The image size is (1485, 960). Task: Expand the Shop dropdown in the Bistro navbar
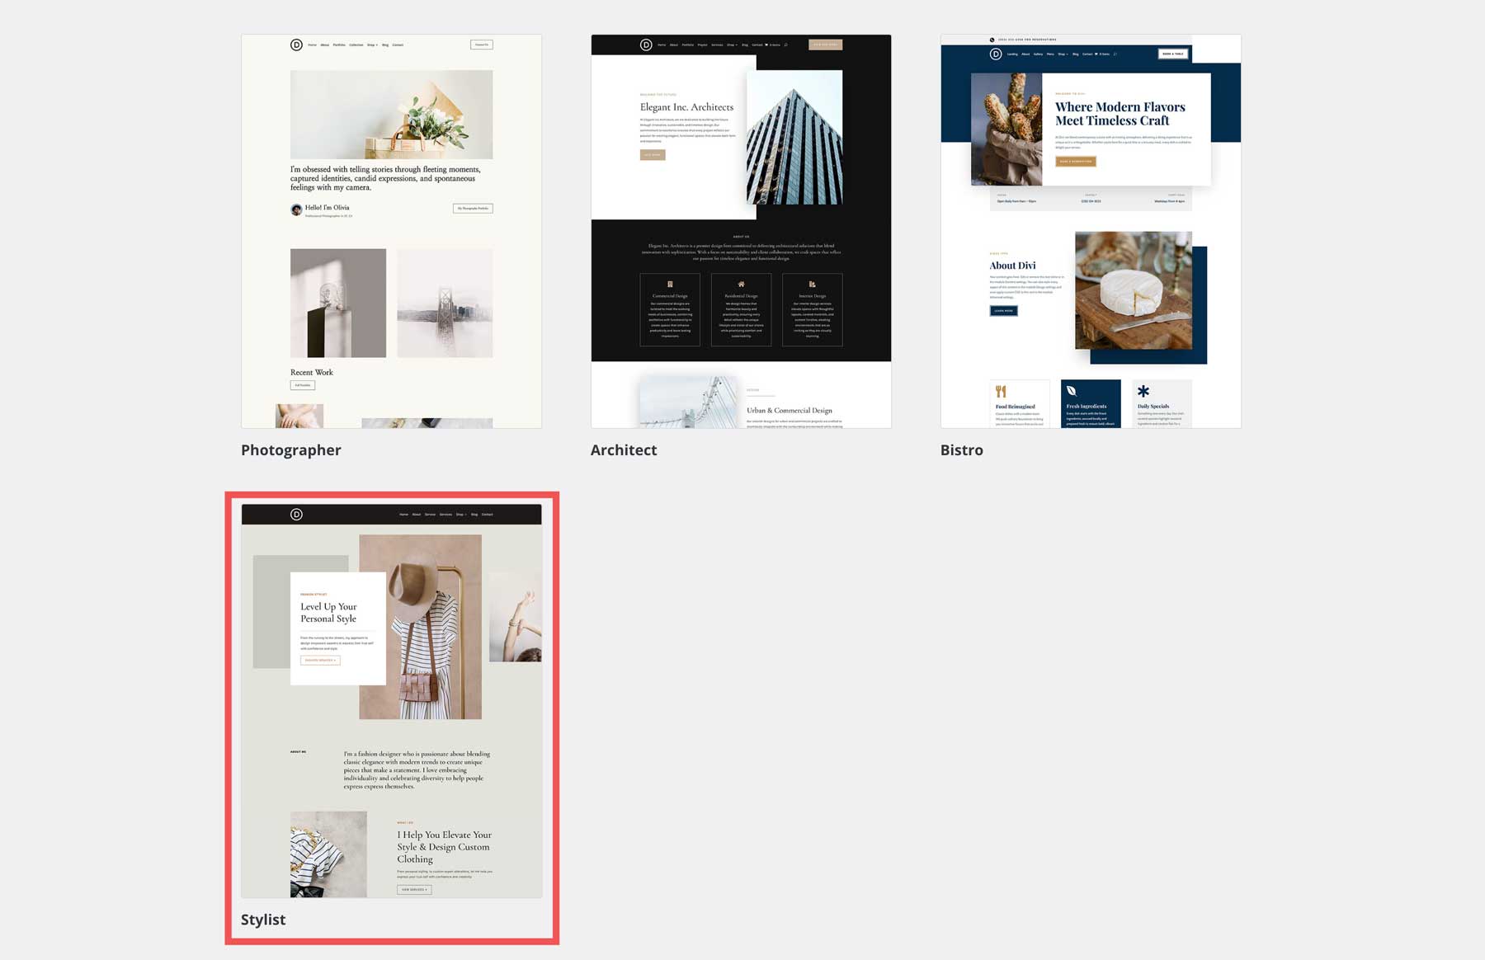click(1063, 54)
